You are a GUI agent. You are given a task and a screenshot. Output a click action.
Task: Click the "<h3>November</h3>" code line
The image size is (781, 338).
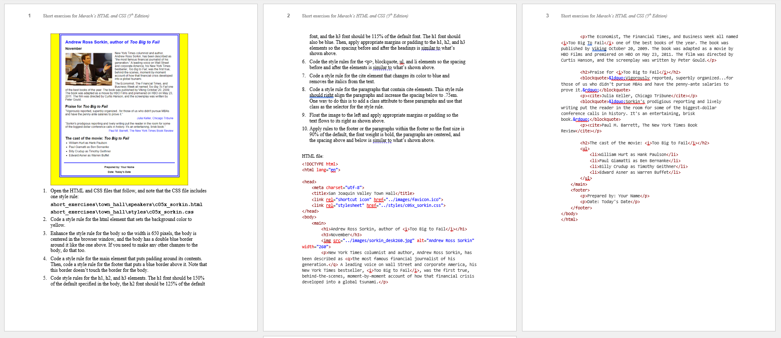click(x=341, y=235)
